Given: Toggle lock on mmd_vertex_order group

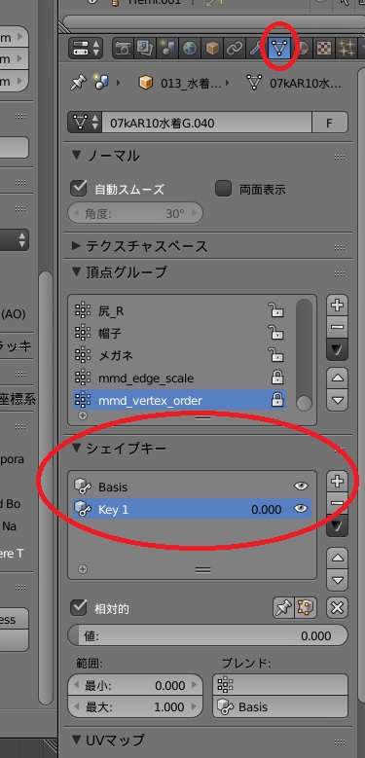Looking at the screenshot, I should tap(277, 400).
